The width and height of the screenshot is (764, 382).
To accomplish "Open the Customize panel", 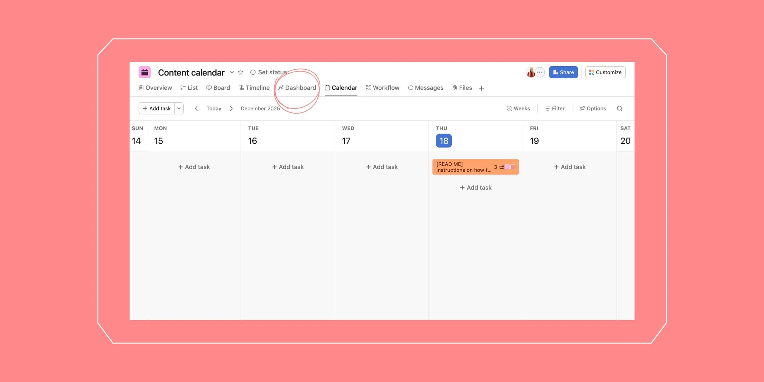I will (605, 72).
